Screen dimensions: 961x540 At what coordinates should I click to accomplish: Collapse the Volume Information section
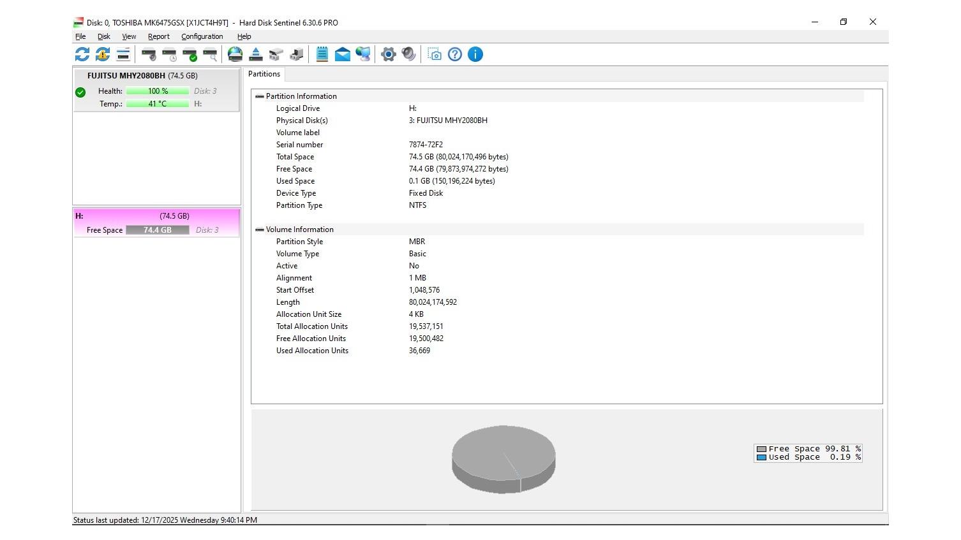[260, 230]
